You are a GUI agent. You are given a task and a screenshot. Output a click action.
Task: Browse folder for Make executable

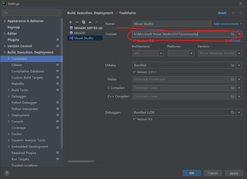pos(233,79)
